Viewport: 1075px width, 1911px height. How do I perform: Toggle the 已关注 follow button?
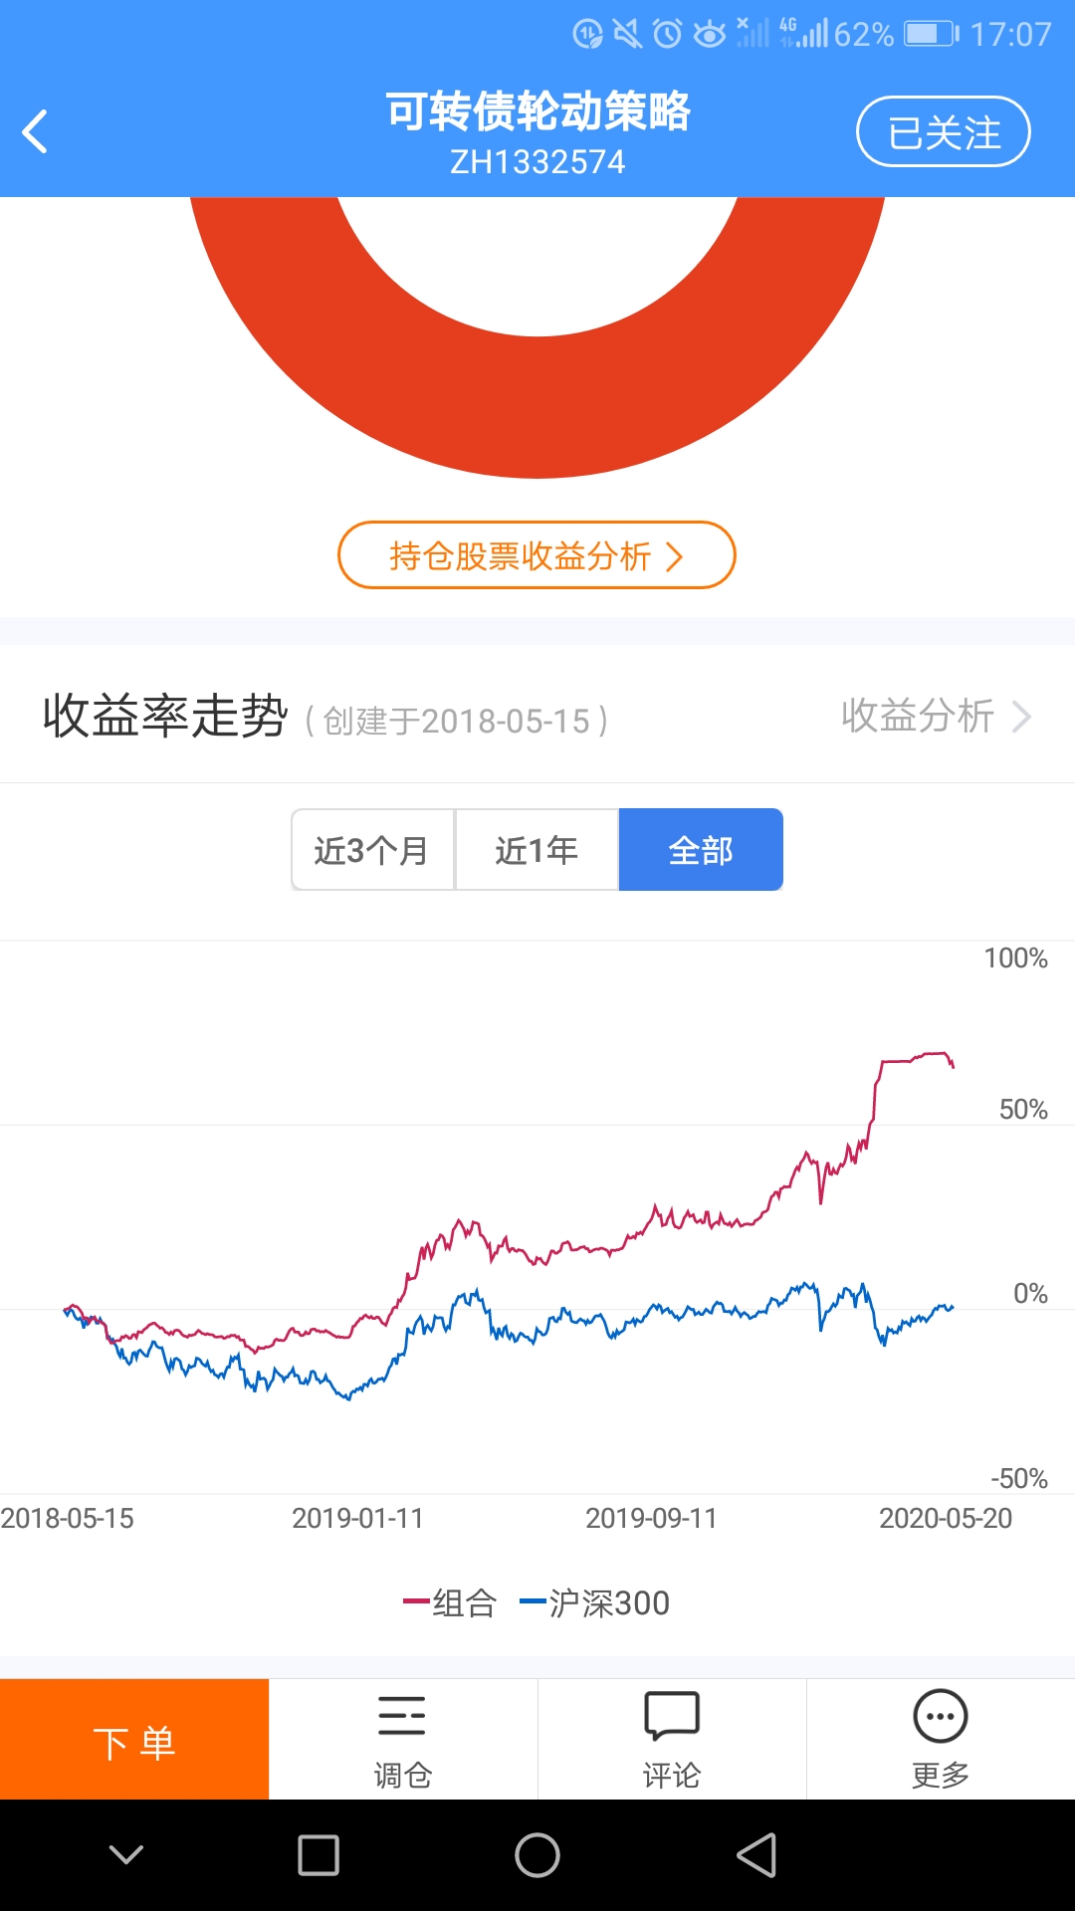click(x=943, y=131)
